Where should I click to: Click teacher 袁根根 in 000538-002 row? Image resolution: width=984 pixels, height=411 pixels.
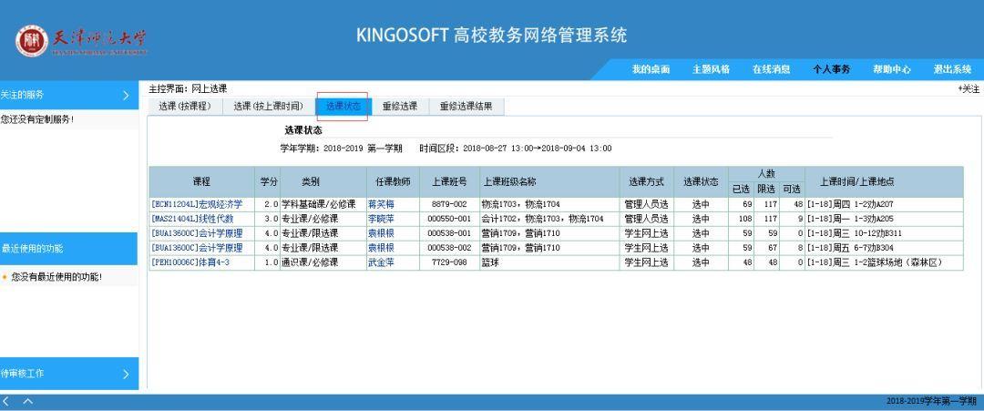tap(381, 248)
